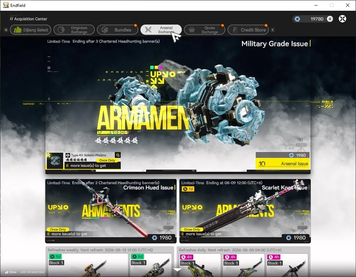Click the 19780 currency balance

point(317,19)
